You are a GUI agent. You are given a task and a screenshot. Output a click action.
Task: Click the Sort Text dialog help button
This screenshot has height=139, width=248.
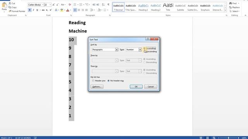[148, 39]
